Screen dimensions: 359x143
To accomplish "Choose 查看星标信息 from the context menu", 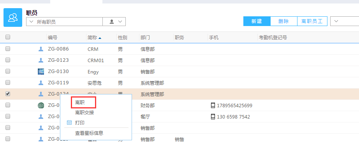I will pyautogui.click(x=89, y=133).
